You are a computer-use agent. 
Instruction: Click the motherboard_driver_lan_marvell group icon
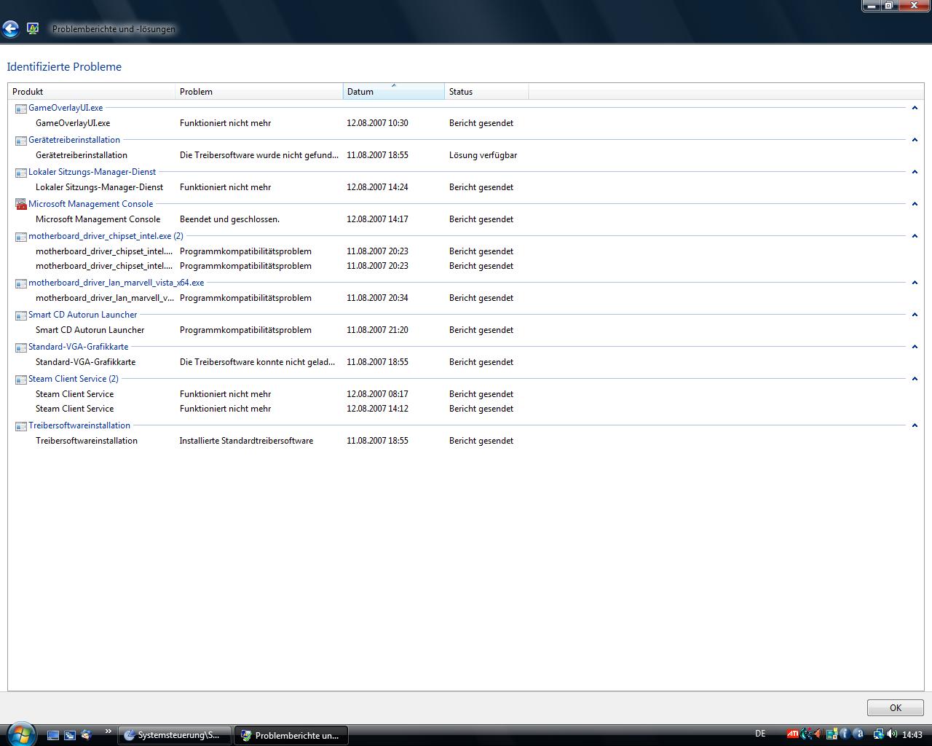[20, 283]
